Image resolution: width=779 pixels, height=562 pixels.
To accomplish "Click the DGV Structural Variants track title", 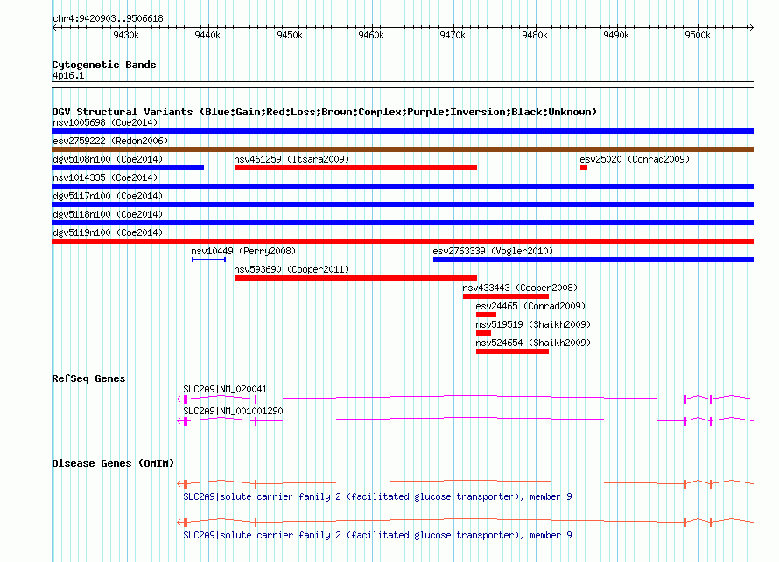I will (x=325, y=112).
